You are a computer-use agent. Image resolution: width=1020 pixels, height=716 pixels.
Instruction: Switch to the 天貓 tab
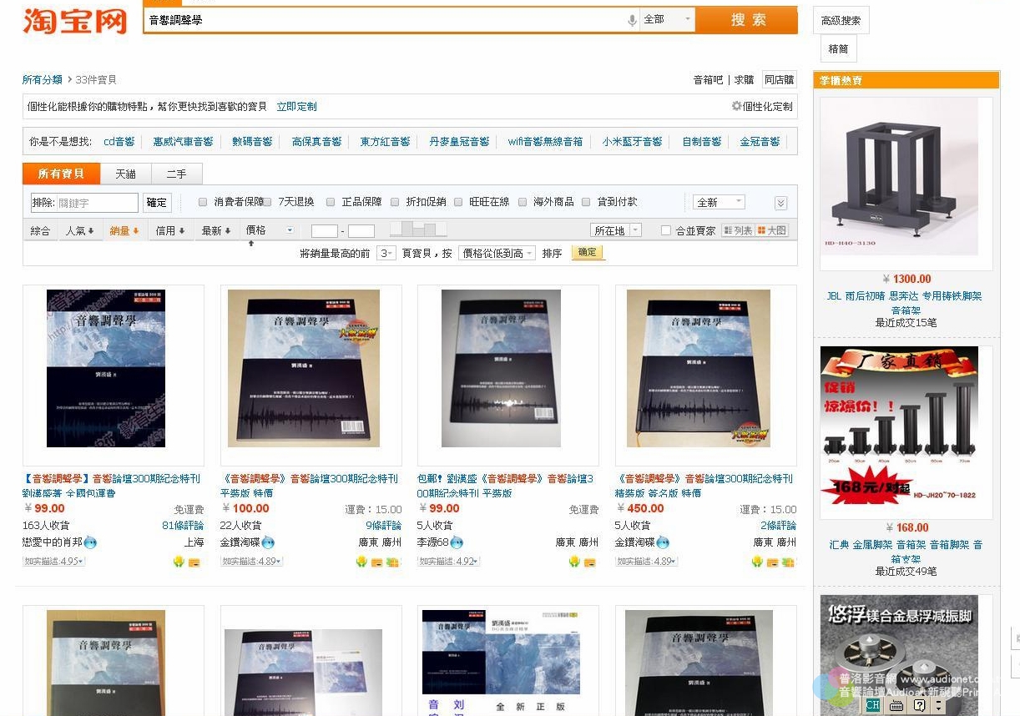125,174
